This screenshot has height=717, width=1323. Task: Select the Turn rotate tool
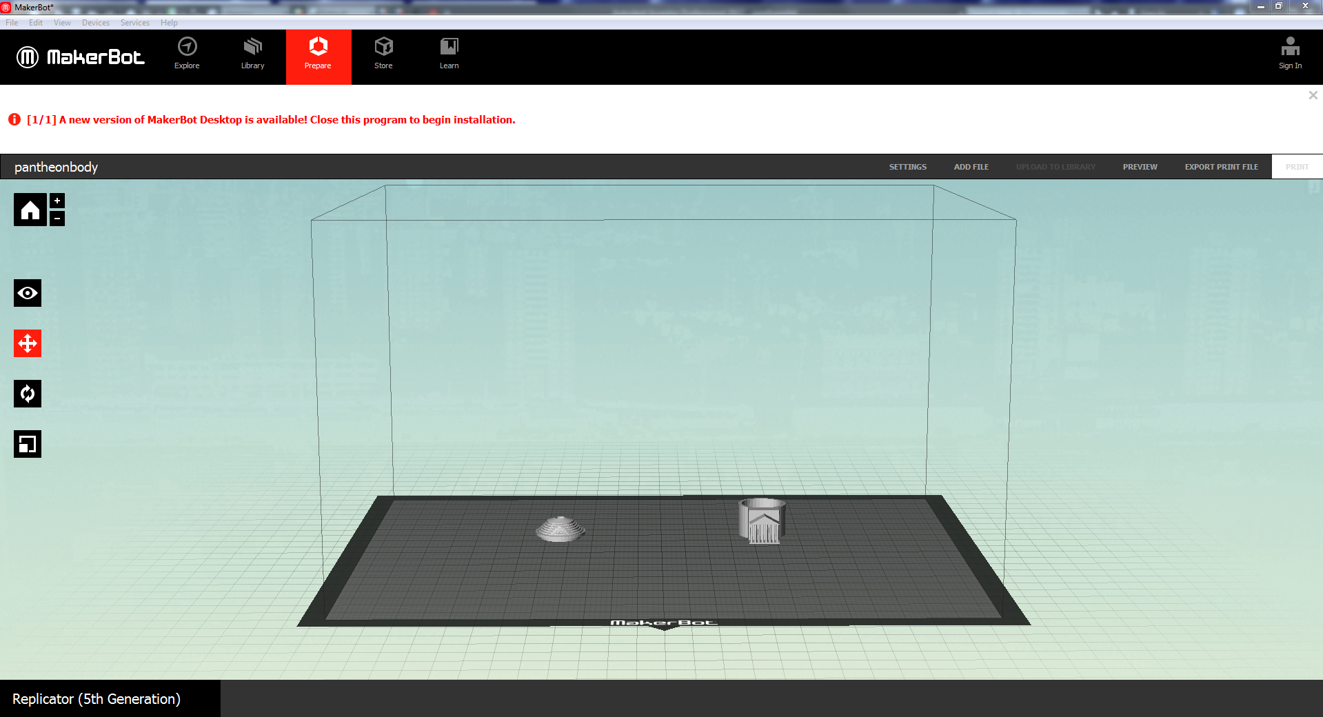pyautogui.click(x=28, y=394)
